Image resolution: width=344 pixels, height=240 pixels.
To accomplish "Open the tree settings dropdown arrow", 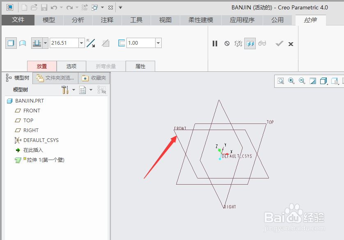I will point(74,90).
